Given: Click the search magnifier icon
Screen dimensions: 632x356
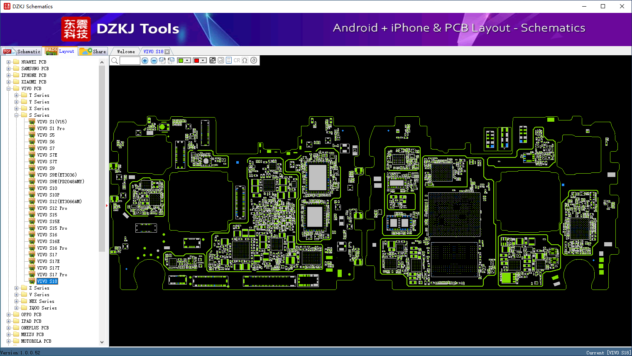Looking at the screenshot, I should [x=115, y=61].
